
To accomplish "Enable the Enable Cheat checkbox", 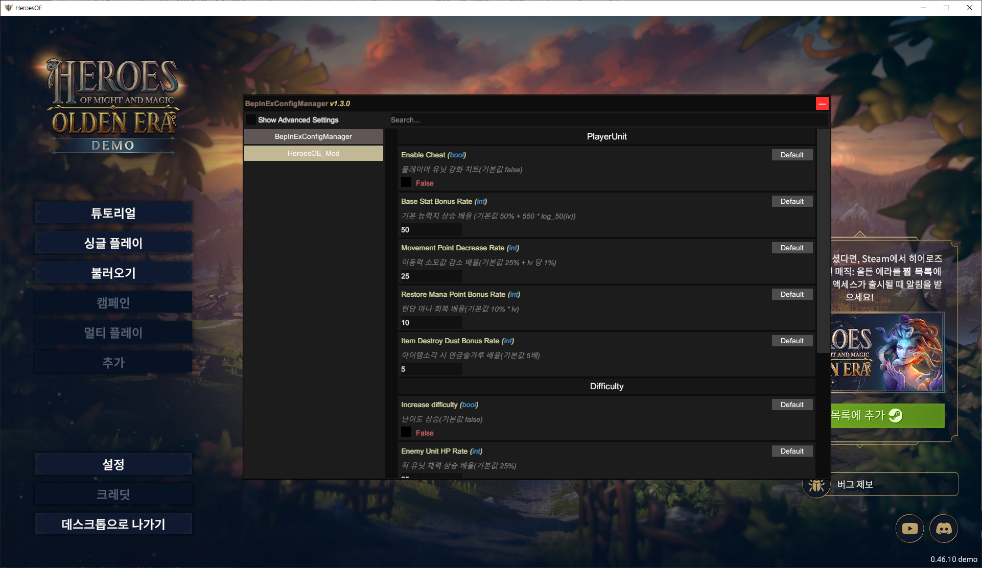I will [406, 182].
